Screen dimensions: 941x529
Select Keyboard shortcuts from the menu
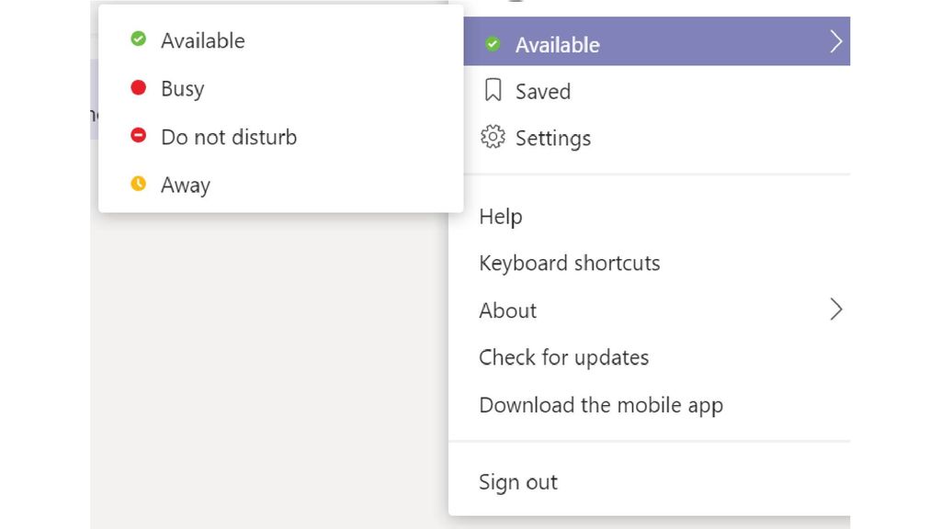click(x=570, y=264)
